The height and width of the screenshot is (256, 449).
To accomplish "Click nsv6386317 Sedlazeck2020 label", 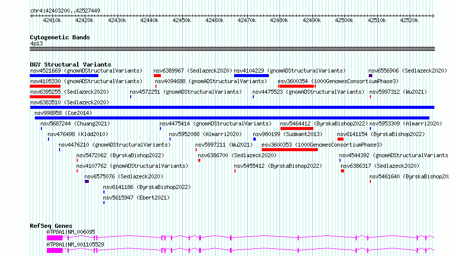I will [x=380, y=166].
